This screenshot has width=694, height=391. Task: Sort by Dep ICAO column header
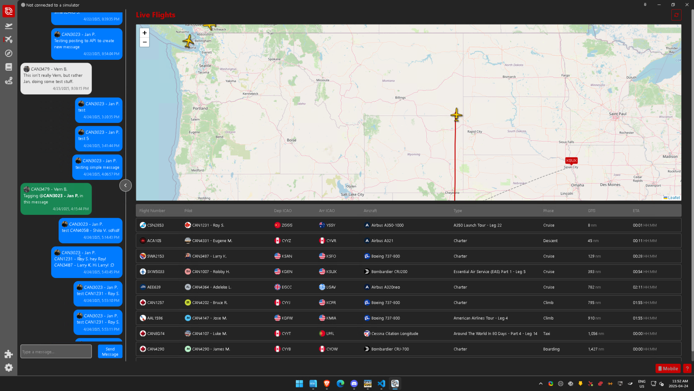(x=283, y=211)
